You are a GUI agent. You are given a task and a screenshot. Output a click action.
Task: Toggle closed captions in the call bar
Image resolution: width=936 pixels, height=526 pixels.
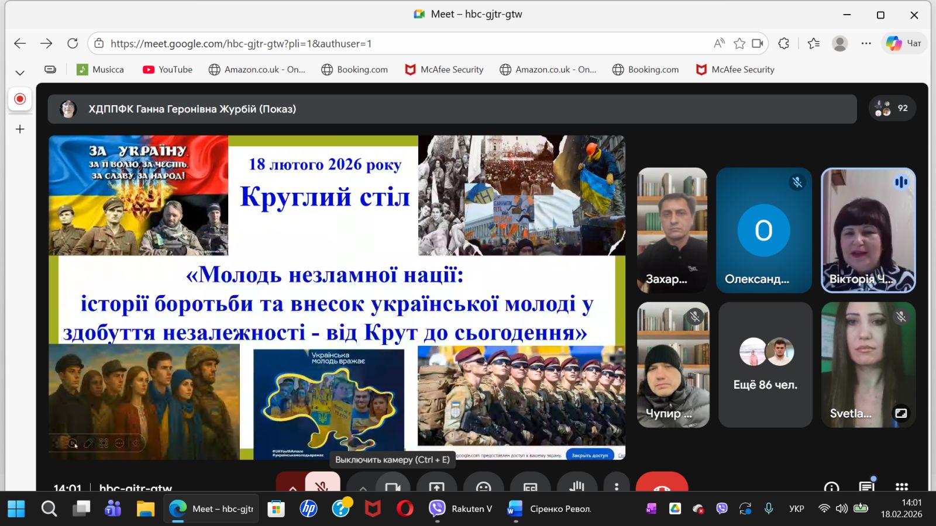point(530,486)
